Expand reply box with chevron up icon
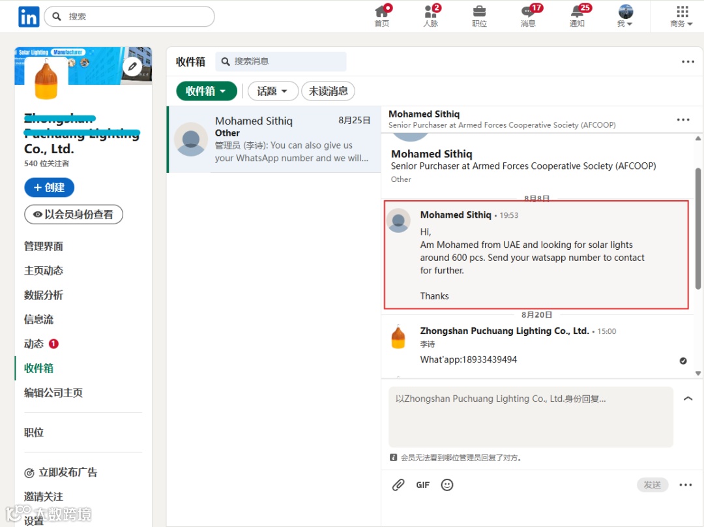 tap(688, 399)
